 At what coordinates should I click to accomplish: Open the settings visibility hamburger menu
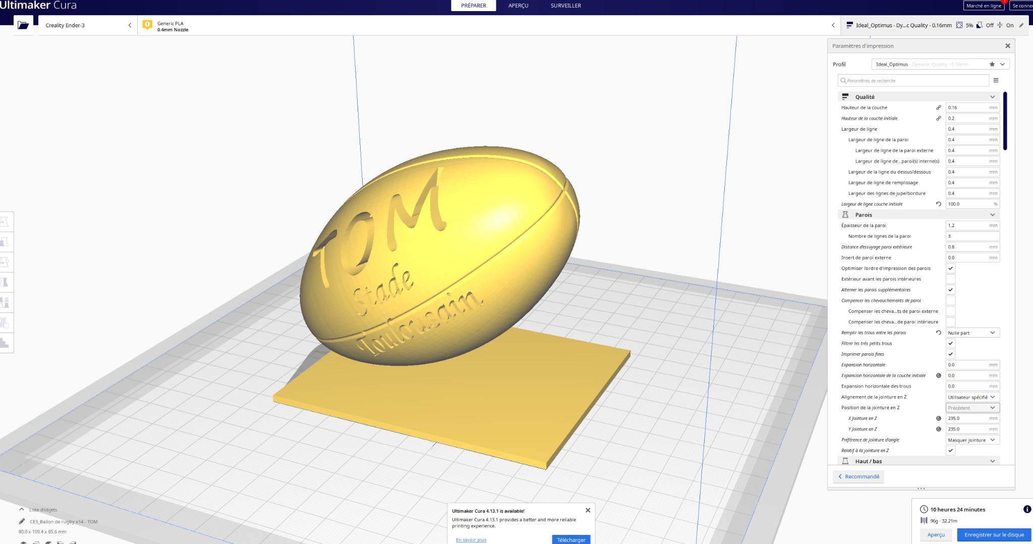click(996, 80)
